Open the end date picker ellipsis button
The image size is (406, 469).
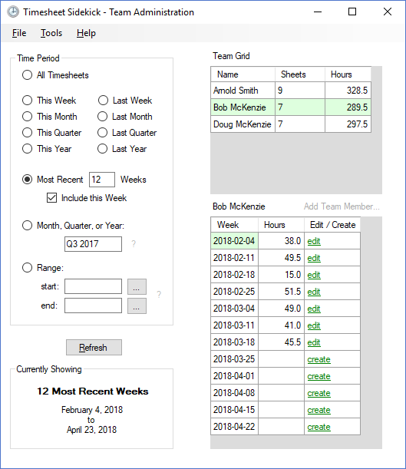pyautogui.click(x=137, y=306)
